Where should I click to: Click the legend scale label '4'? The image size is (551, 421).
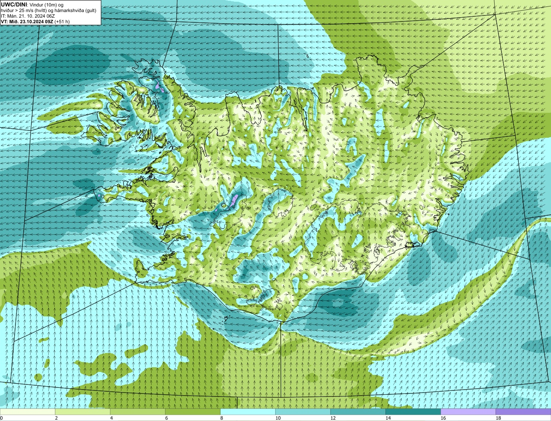click(x=111, y=418)
